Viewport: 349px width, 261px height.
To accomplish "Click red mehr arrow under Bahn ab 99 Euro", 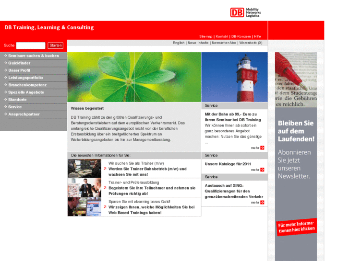I will [x=262, y=148].
